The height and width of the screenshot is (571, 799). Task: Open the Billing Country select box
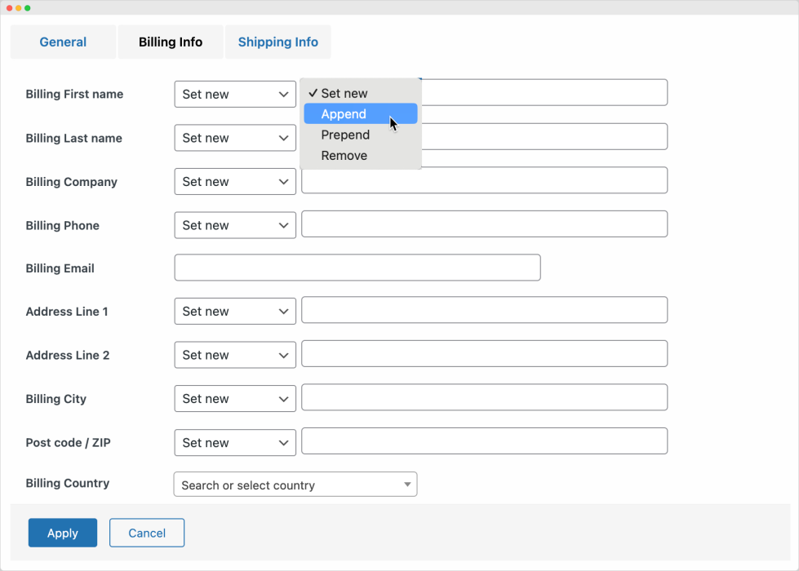coord(295,485)
